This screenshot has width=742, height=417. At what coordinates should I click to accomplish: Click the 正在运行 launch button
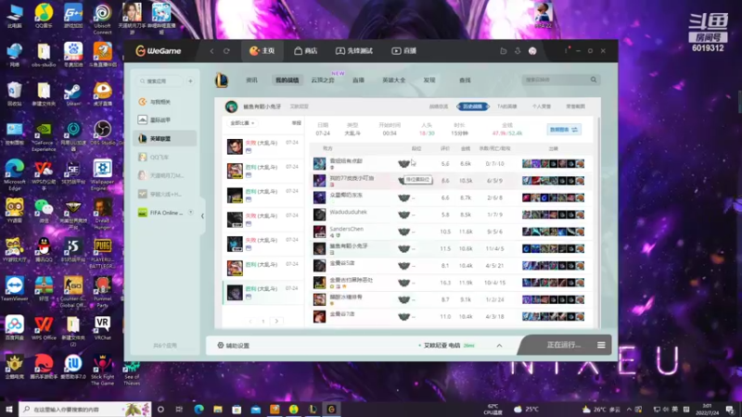pos(564,345)
